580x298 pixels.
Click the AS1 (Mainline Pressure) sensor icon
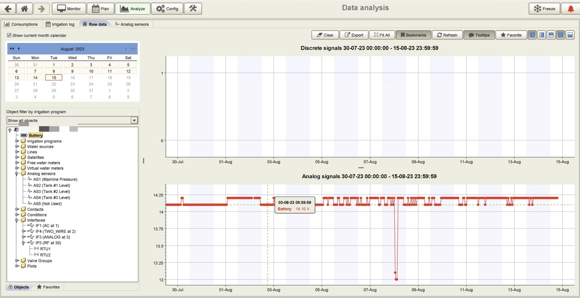point(30,179)
